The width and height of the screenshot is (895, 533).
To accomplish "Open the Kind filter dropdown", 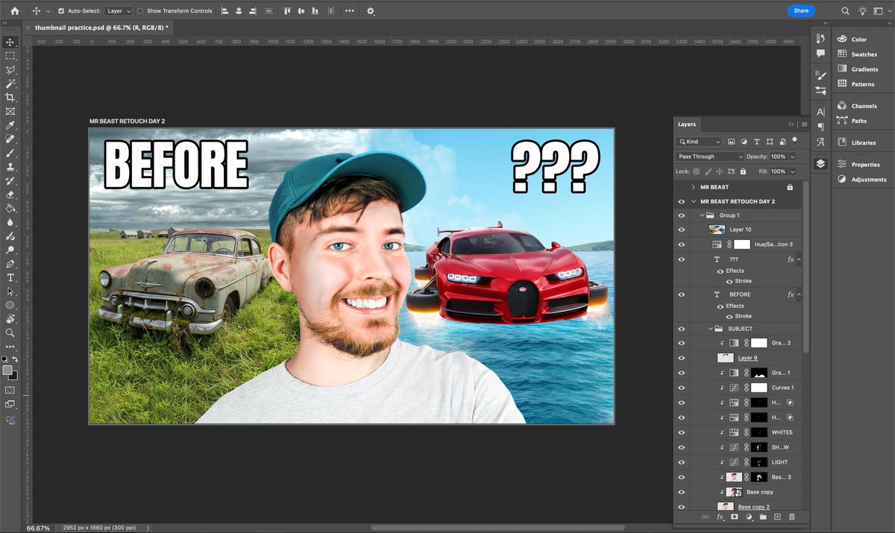I will (700, 142).
